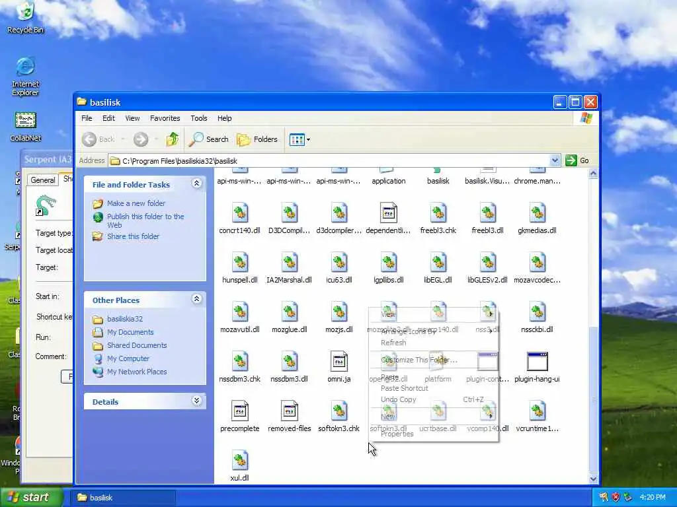Screen dimensions: 677x507
Task: Open My Documents link
Action: pyautogui.click(x=130, y=332)
